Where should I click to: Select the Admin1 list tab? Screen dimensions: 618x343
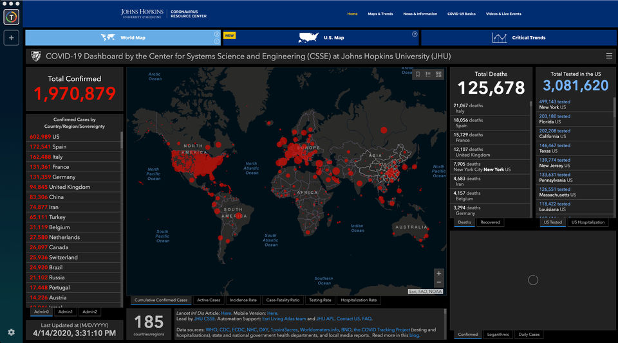point(66,312)
